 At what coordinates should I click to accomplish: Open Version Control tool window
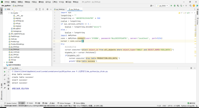coord(11,103)
